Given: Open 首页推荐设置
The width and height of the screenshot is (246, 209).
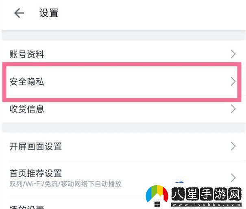Looking at the screenshot, I should (x=36, y=174).
